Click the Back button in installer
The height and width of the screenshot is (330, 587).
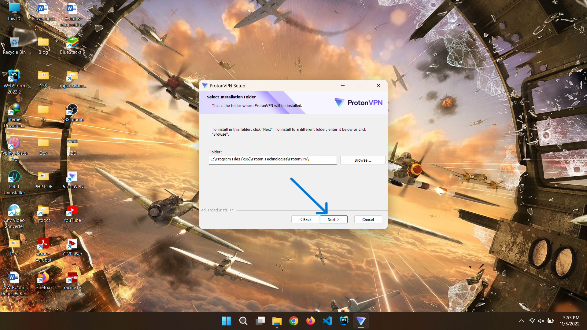click(305, 219)
